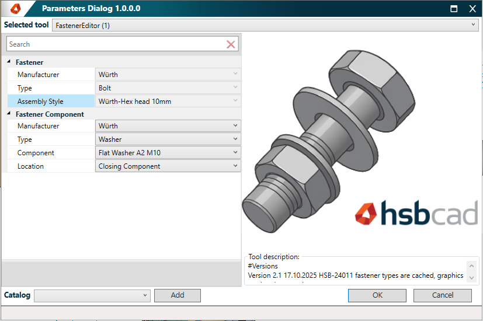Open the Catalog dropdown
This screenshot has width=483, height=321.
(92, 295)
